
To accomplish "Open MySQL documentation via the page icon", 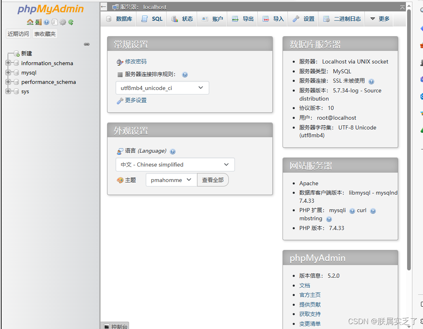I will click(55, 22).
